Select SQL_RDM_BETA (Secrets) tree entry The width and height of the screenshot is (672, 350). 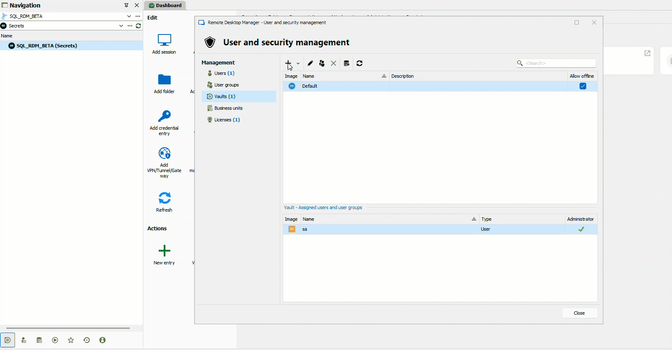(x=47, y=46)
